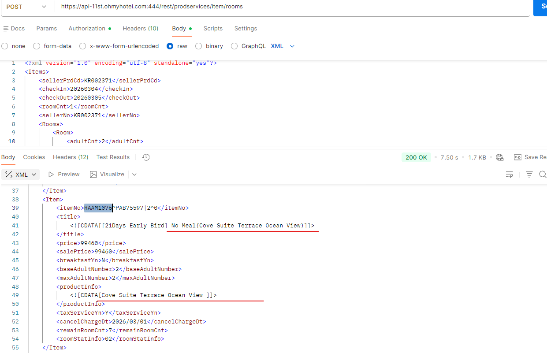547x353 pixels.
Task: Click the checkOut value 20260305
Action: click(x=88, y=98)
